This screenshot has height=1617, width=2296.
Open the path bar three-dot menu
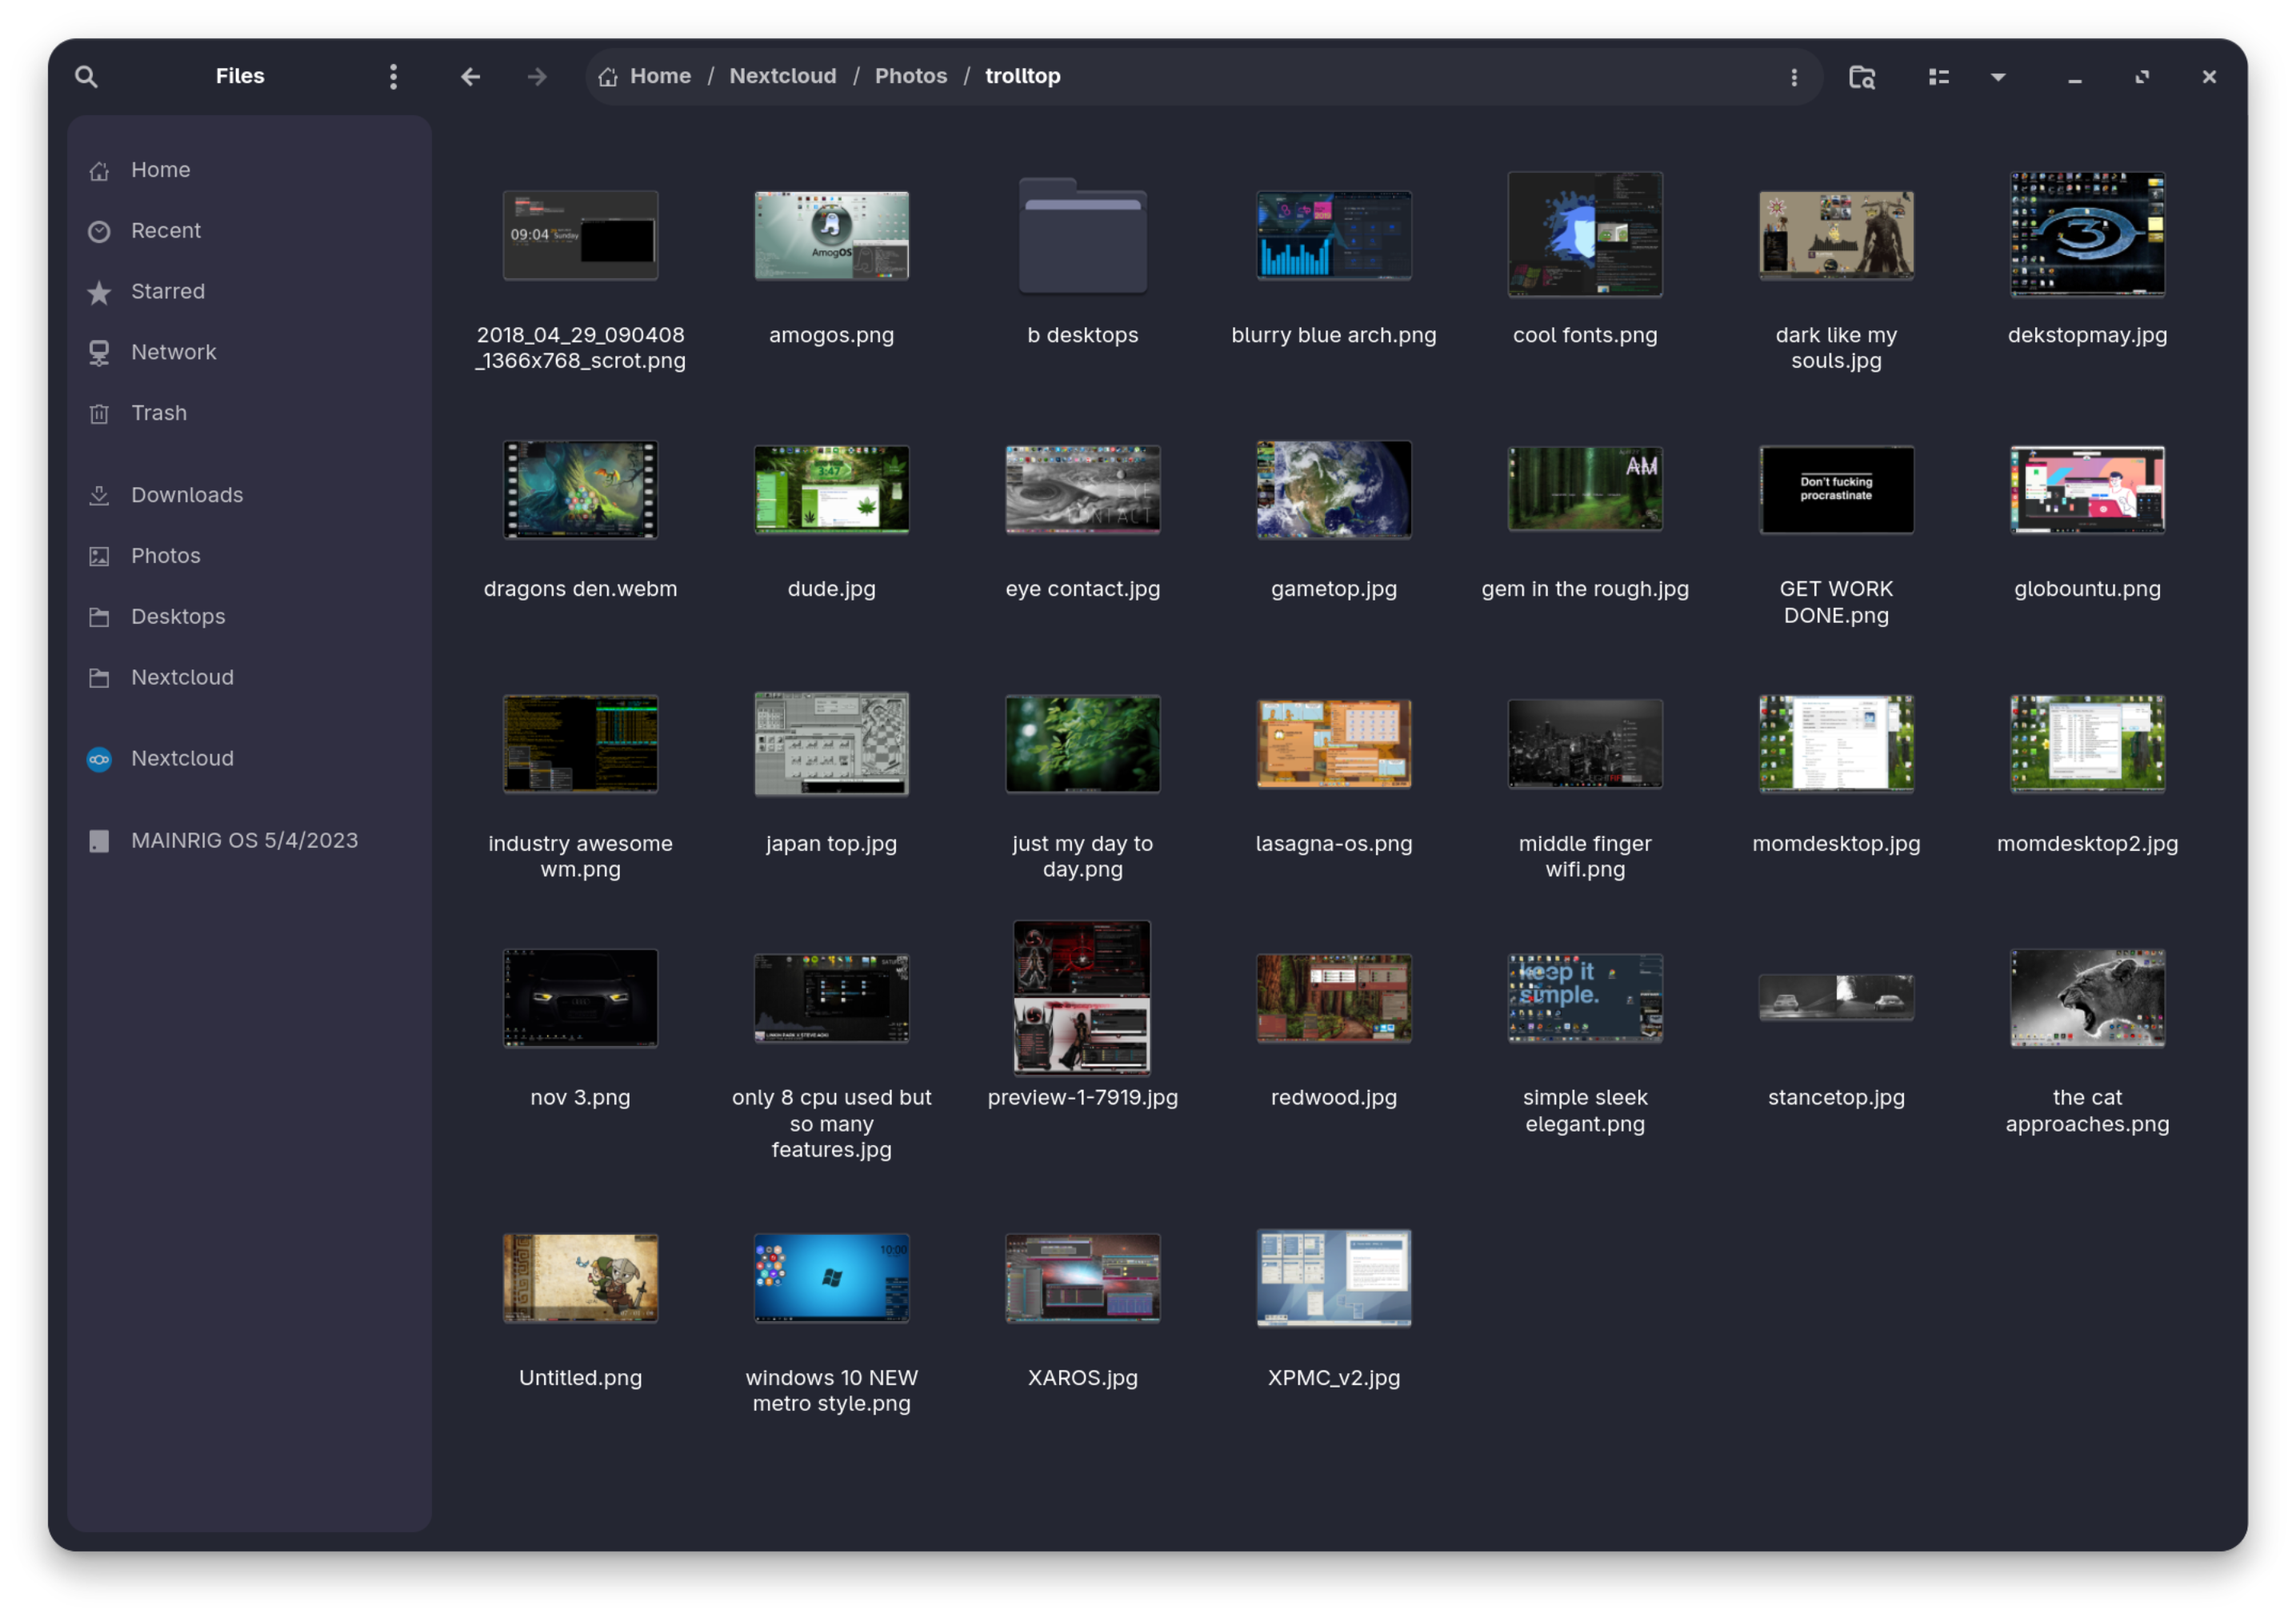pos(1793,77)
